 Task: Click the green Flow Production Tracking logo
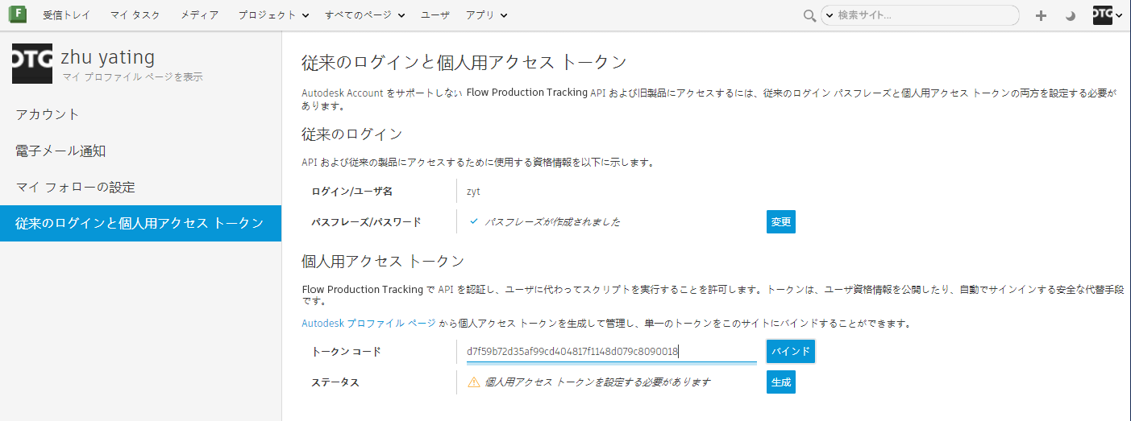17,14
